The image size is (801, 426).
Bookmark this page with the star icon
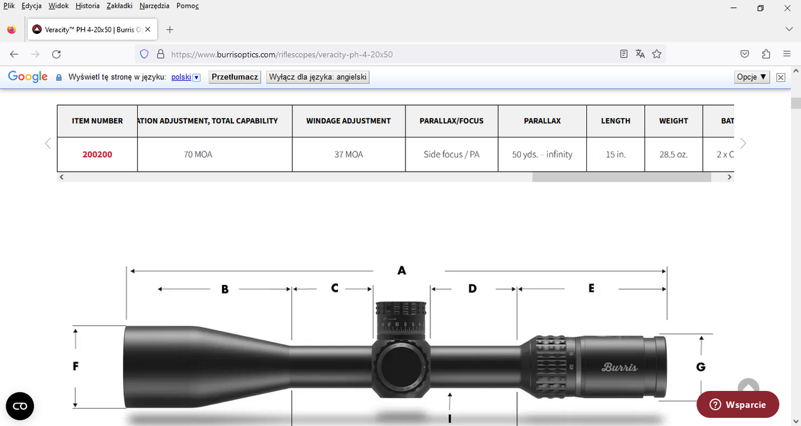[656, 54]
